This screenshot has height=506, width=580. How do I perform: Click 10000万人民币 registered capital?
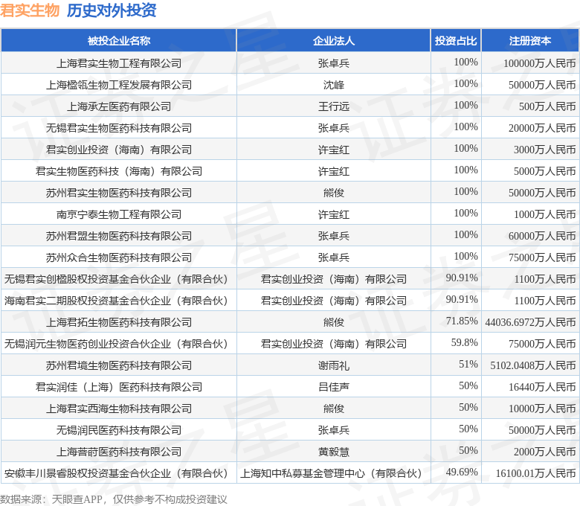click(542, 409)
